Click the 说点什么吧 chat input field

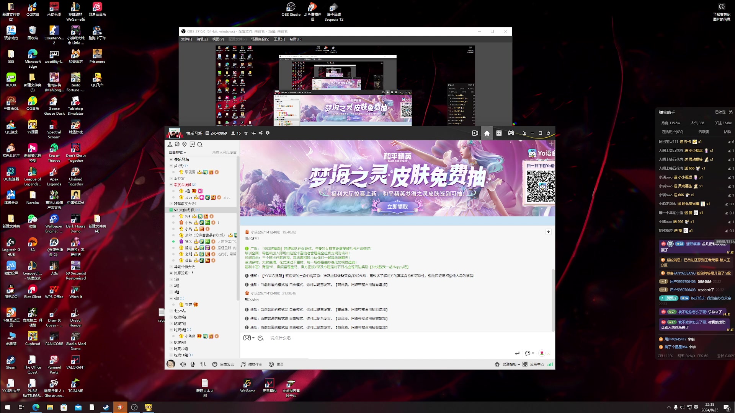pos(397,338)
